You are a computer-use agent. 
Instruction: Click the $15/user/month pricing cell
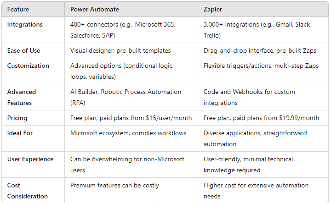point(131,118)
